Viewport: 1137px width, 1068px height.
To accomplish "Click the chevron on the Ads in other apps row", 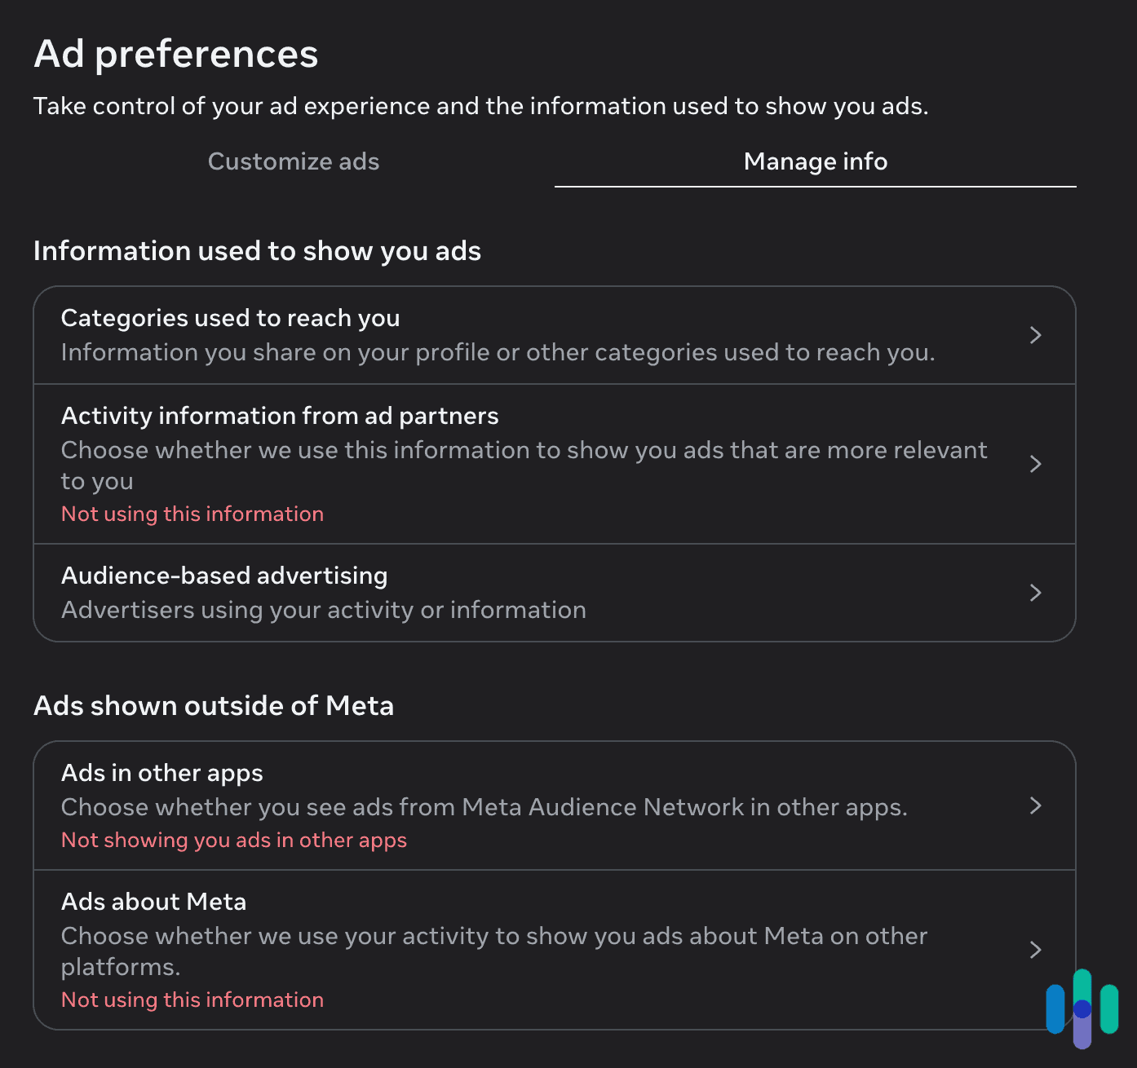I will (1036, 806).
